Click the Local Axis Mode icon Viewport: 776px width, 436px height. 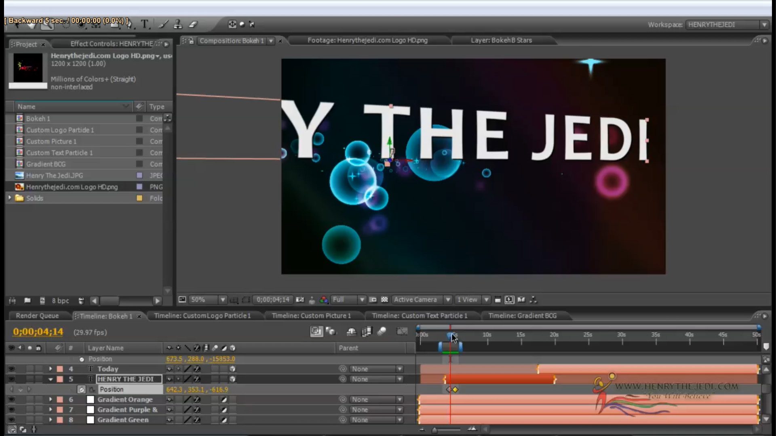click(x=232, y=24)
